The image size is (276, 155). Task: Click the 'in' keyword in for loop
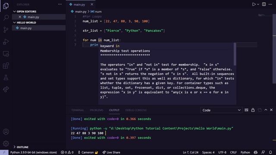[x=100, y=40]
